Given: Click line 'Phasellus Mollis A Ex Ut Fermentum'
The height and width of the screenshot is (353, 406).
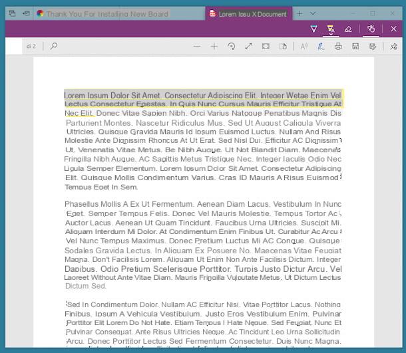Looking at the screenshot, I should [x=203, y=204].
